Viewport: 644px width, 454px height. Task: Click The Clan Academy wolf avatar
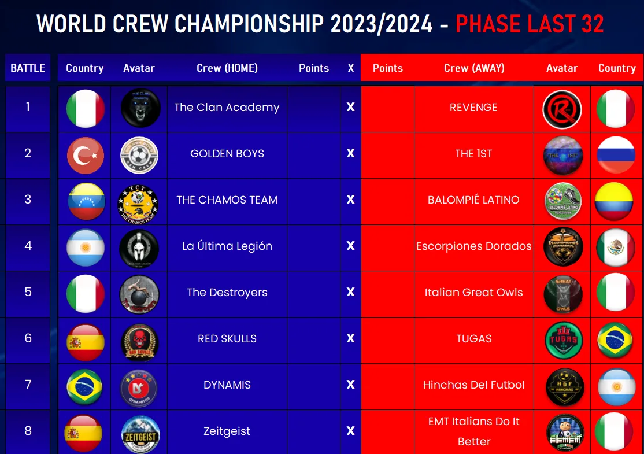140,108
